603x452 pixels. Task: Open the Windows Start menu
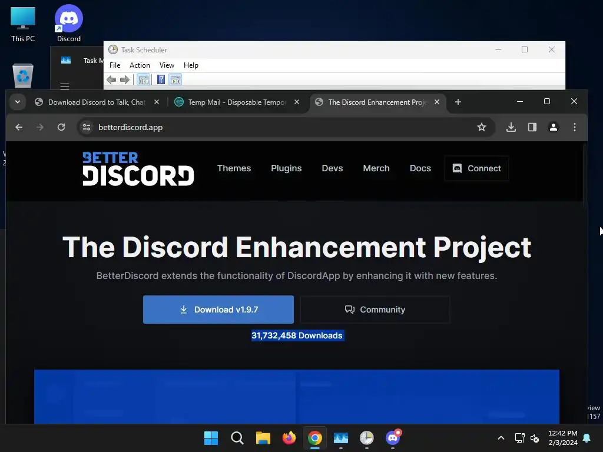pos(211,438)
